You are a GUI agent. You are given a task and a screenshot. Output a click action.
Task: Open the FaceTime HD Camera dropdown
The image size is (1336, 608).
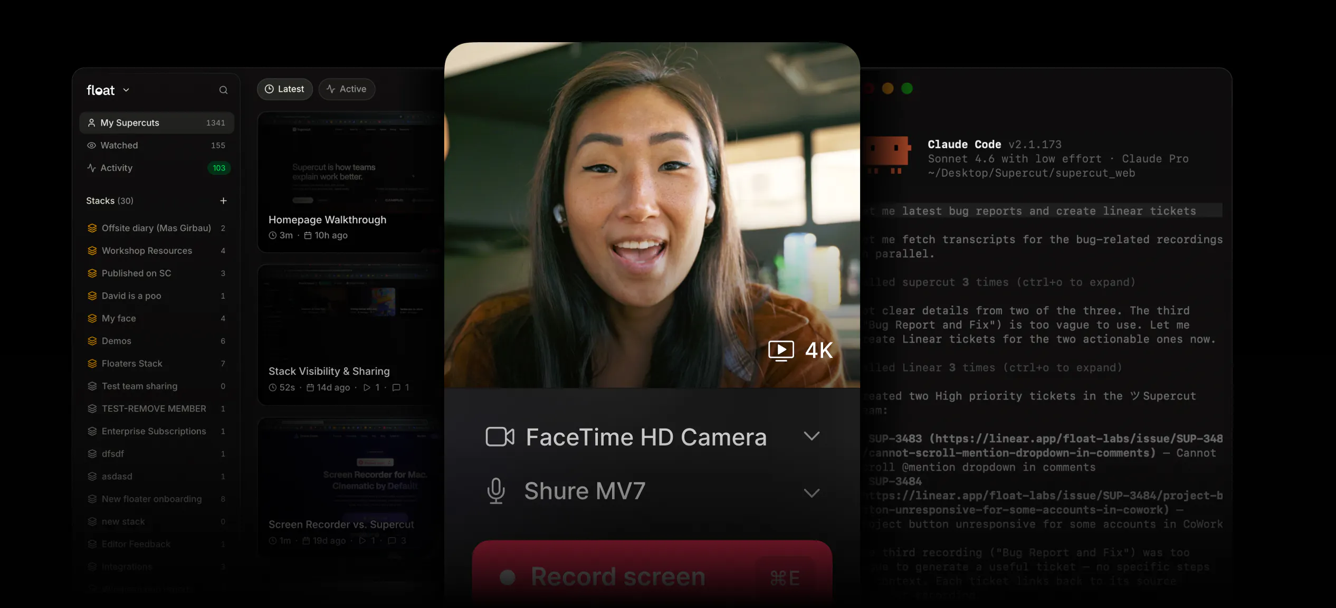tap(652, 437)
